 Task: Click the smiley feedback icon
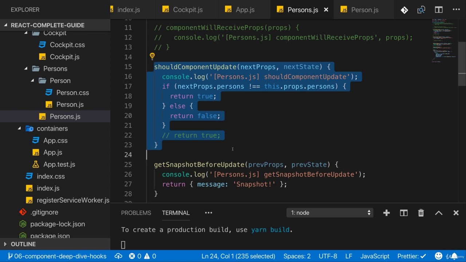click(439, 256)
